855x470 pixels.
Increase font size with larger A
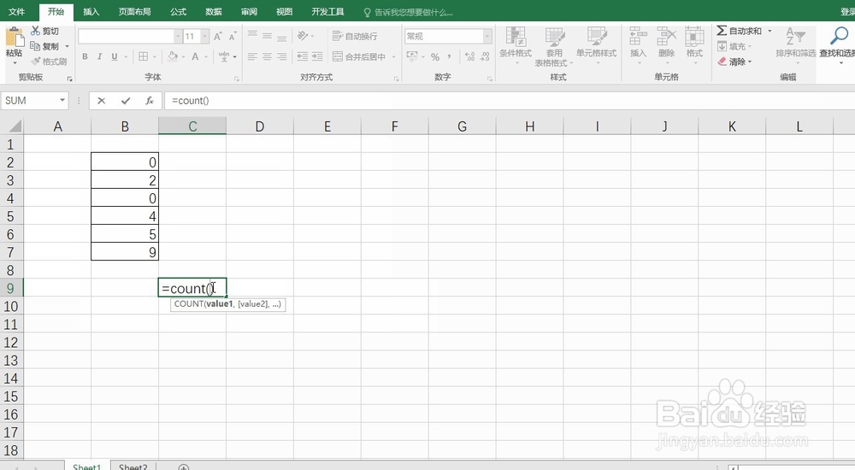(x=217, y=36)
